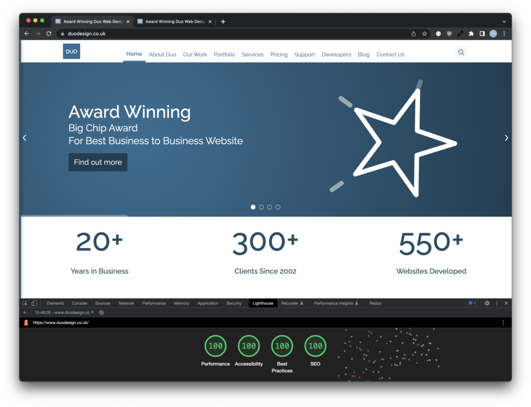Select the first carousel slide dot
The height and width of the screenshot is (407, 531).
point(253,207)
